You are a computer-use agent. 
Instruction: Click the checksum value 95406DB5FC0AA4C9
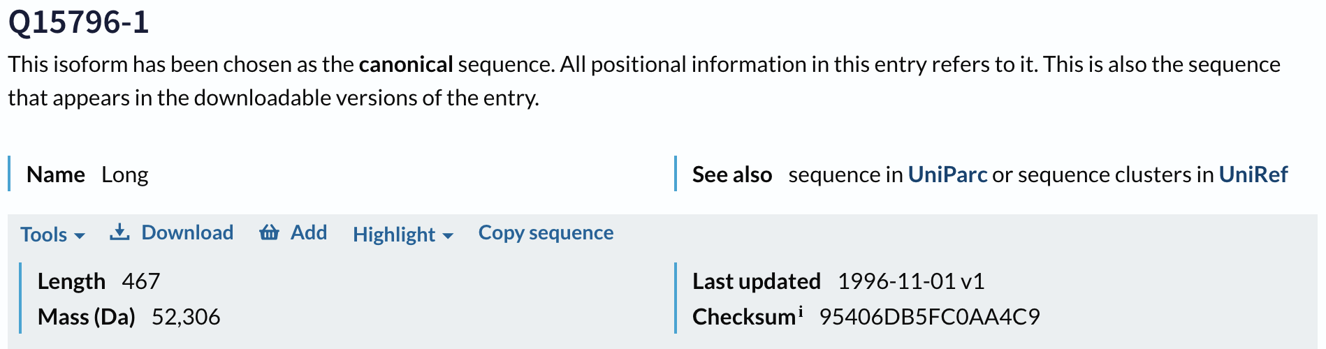click(x=929, y=317)
